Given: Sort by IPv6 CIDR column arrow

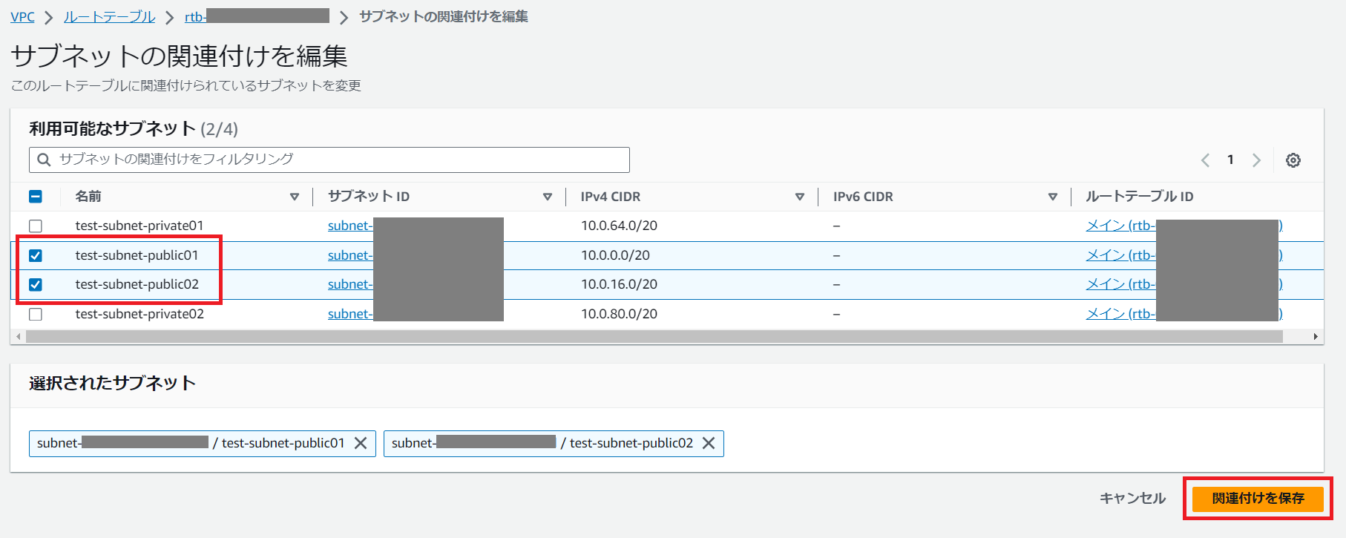Looking at the screenshot, I should [x=1052, y=197].
